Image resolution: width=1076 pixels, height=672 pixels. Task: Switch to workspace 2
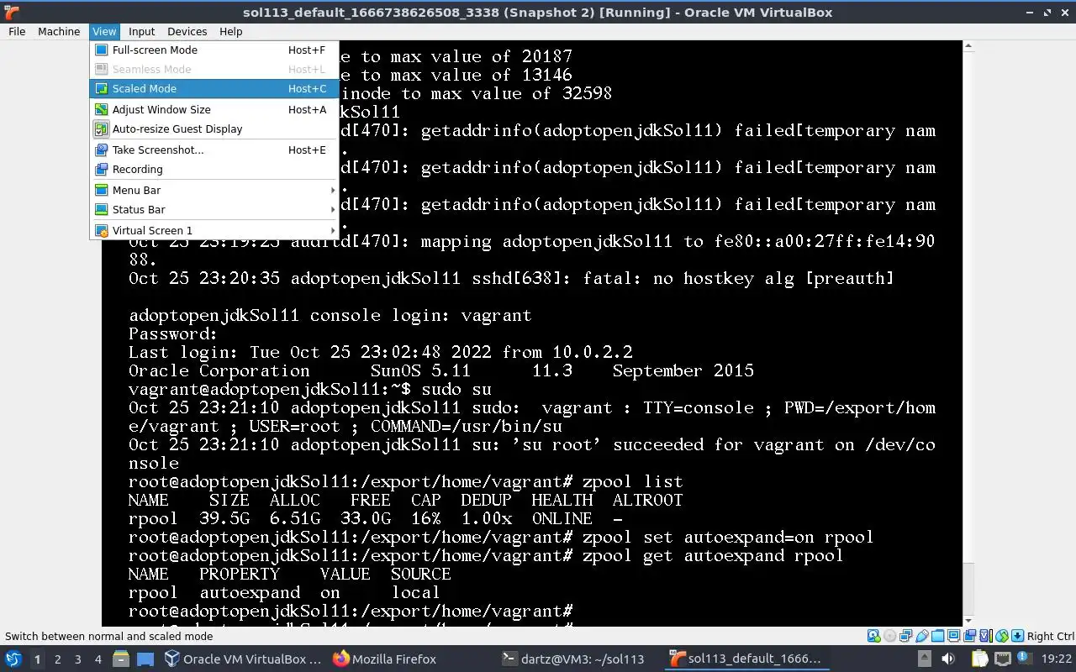[57, 659]
